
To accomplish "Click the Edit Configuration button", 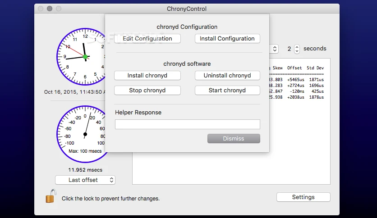I will [147, 39].
